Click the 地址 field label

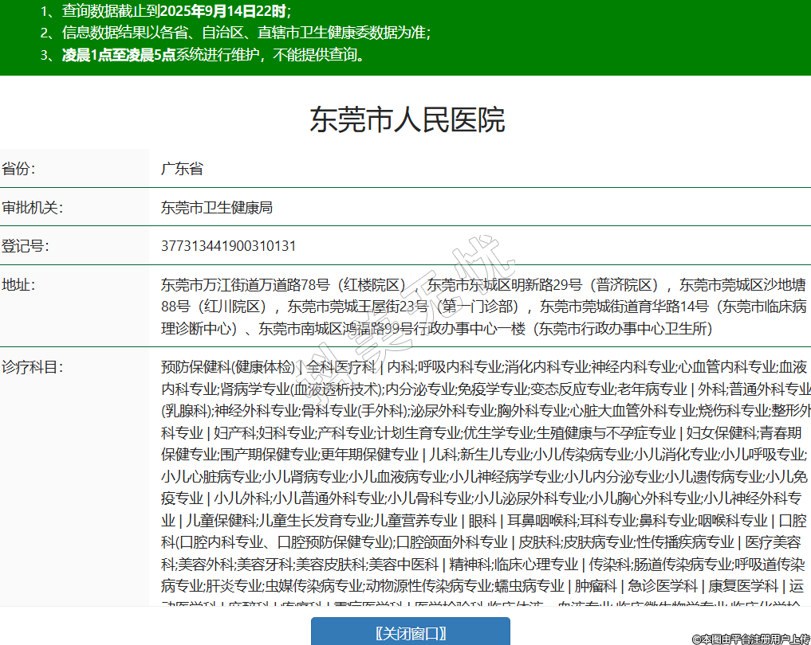(18, 284)
